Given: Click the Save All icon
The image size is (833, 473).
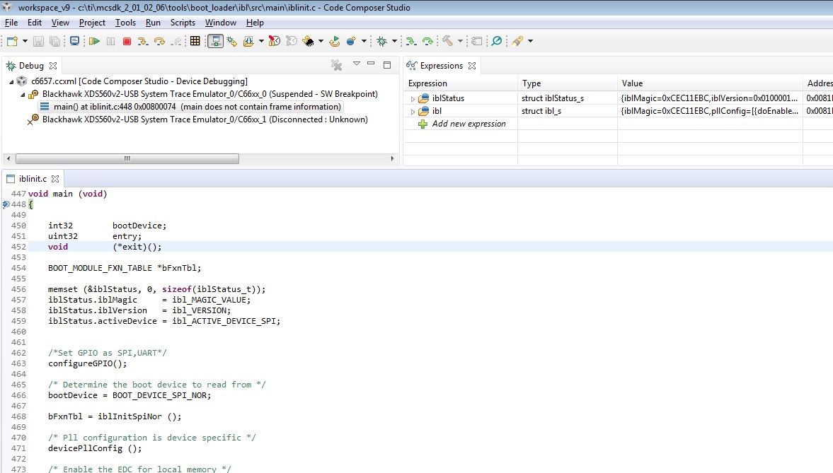Looking at the screenshot, I should coord(54,42).
